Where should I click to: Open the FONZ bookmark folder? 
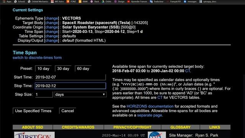71,2
